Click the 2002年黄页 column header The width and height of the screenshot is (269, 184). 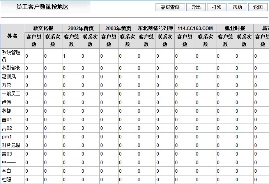point(81,28)
